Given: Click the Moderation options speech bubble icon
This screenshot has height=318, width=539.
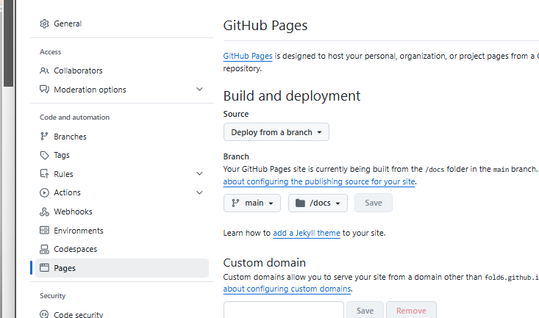Looking at the screenshot, I should pyautogui.click(x=44, y=90).
